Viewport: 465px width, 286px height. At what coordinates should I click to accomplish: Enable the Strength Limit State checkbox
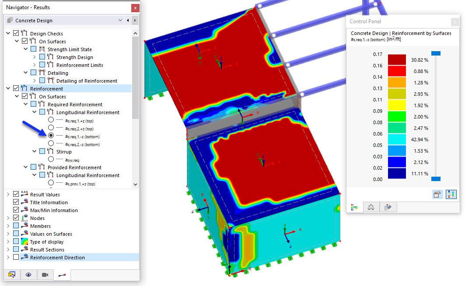coord(34,49)
